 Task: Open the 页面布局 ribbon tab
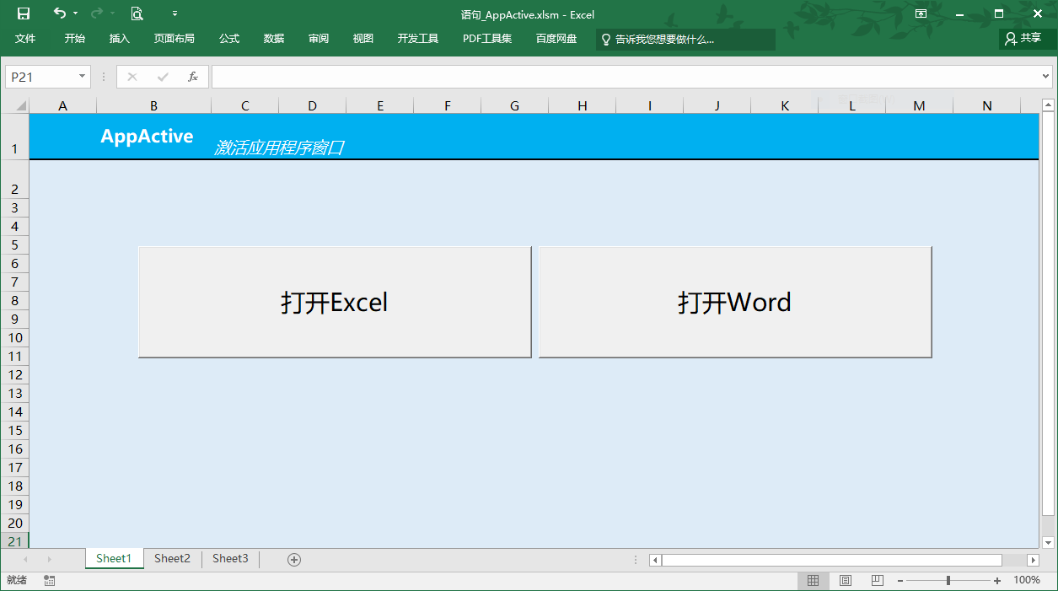pos(175,39)
